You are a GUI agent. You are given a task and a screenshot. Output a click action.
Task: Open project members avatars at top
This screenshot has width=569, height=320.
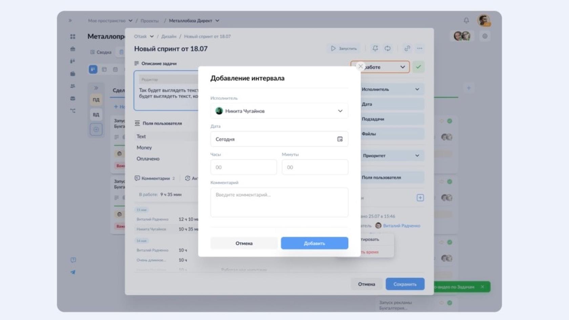point(462,36)
